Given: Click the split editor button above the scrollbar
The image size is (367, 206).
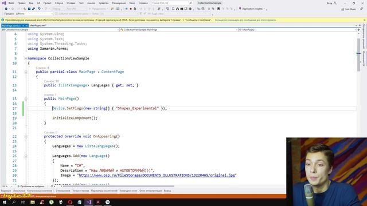Looking at the screenshot, I should 358,30.
